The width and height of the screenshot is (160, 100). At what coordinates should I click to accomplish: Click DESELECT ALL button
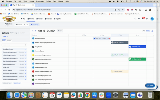coord(7,83)
